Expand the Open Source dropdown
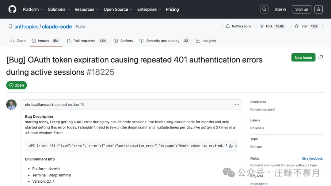Screen dimensions: 331x186 point(118,9)
